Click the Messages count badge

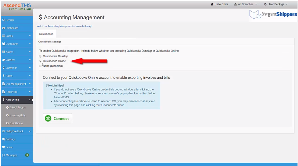pyautogui.click(x=27, y=155)
